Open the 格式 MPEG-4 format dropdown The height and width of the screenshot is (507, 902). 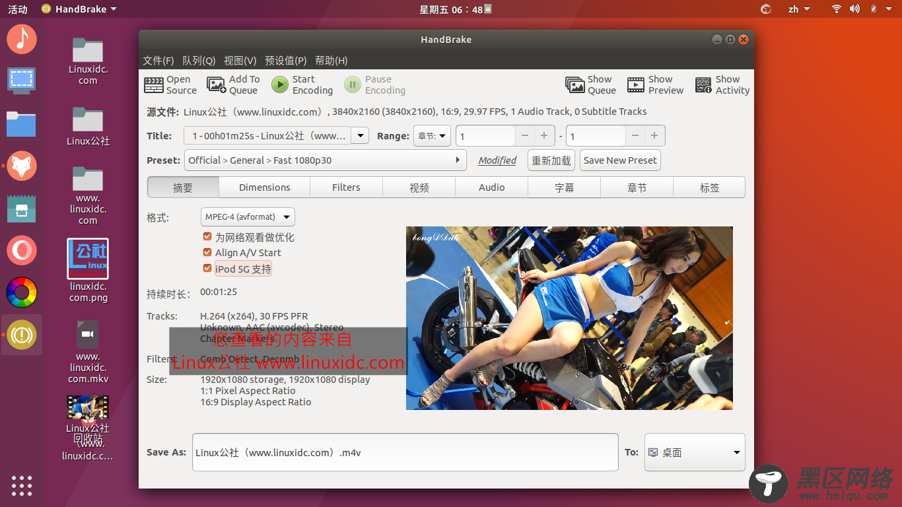coord(248,217)
